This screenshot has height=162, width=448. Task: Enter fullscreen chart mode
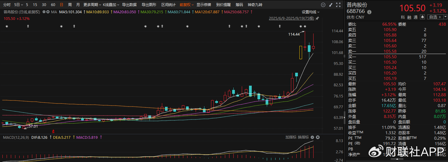click(338, 5)
